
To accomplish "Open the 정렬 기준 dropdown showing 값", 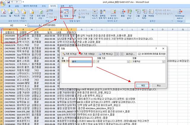I will [129, 61].
